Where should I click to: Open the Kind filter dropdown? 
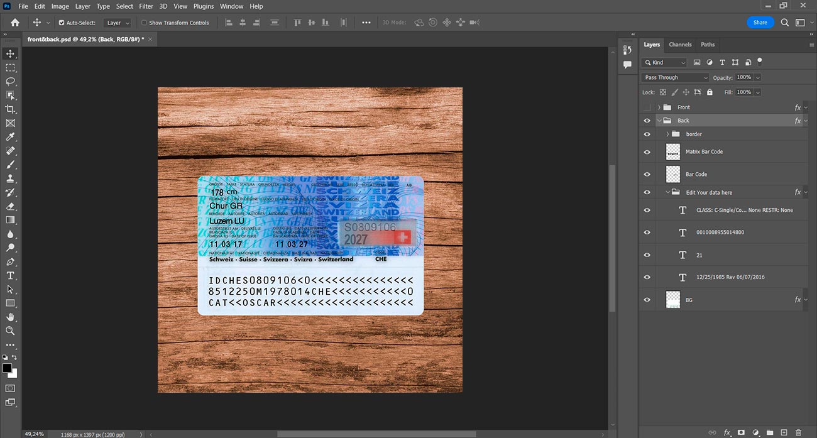point(664,62)
